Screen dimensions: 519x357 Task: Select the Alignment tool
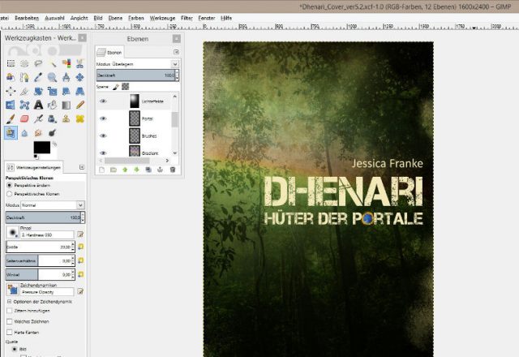[11, 91]
